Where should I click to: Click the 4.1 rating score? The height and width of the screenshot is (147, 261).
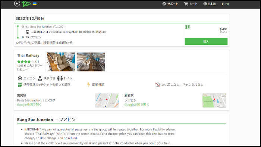(x=37, y=62)
